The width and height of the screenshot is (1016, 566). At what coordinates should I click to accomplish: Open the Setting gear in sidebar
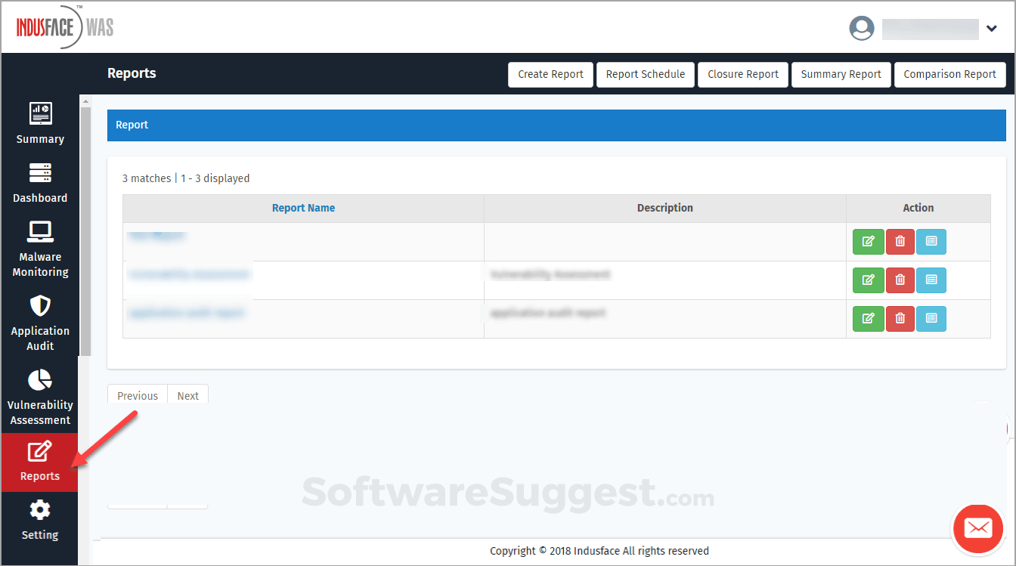39,520
